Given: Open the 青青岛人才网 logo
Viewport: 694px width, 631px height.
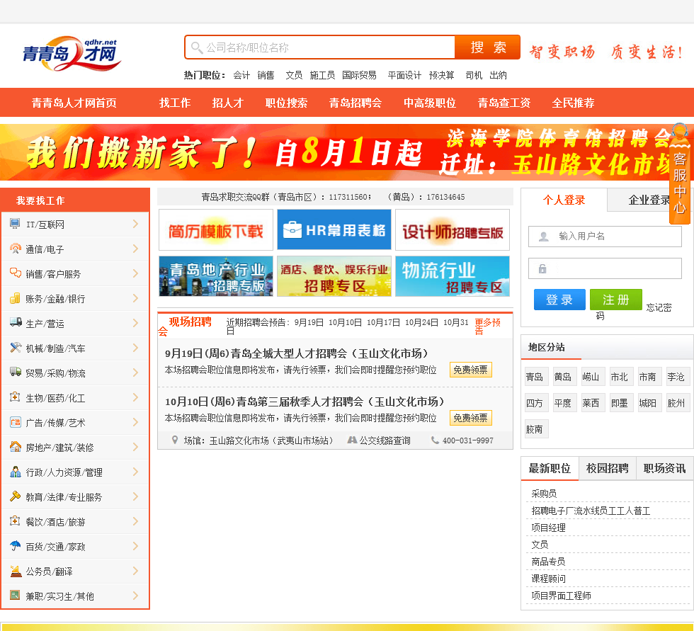Looking at the screenshot, I should pos(72,54).
